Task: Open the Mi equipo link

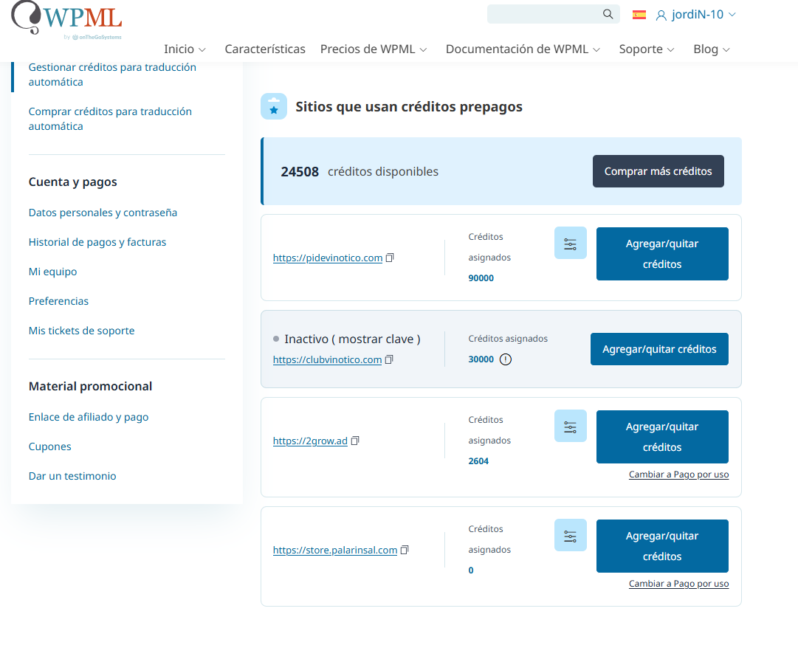Action: click(x=53, y=272)
